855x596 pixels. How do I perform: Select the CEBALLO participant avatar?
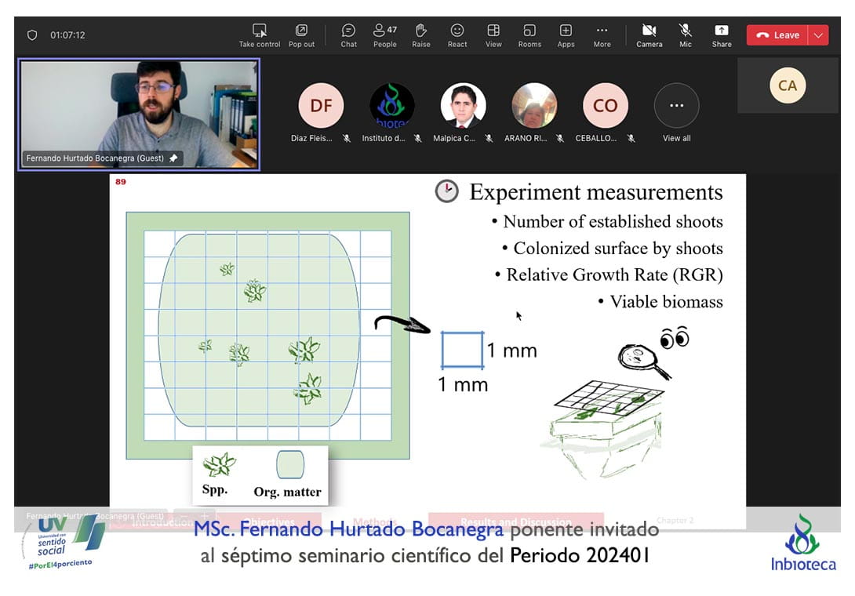click(605, 106)
